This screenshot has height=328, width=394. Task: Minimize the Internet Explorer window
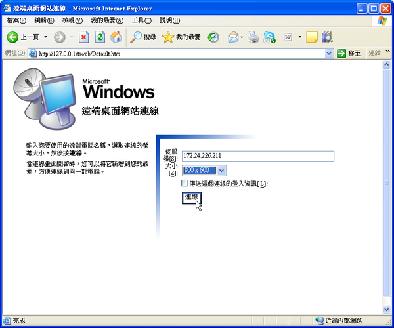pos(362,9)
